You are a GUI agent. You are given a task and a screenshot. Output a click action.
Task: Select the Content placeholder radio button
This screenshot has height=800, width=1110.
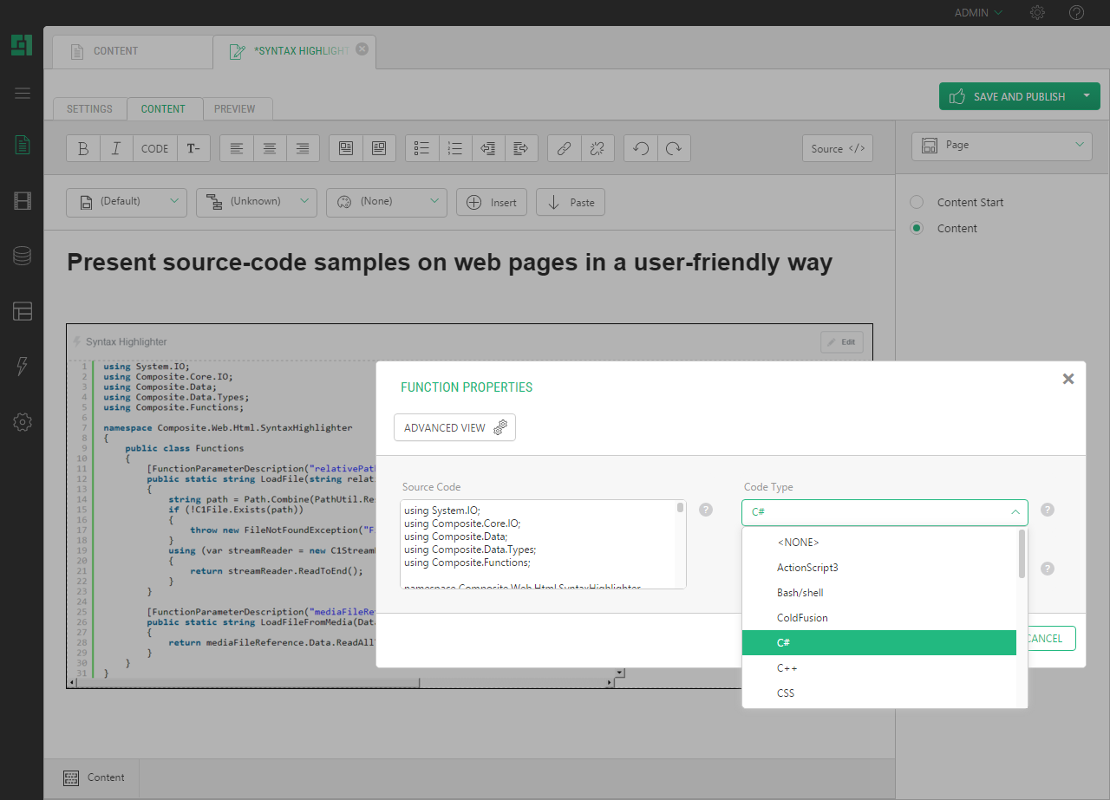tap(917, 228)
